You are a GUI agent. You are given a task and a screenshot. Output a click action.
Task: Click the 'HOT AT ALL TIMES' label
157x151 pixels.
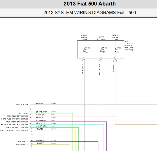(101, 38)
